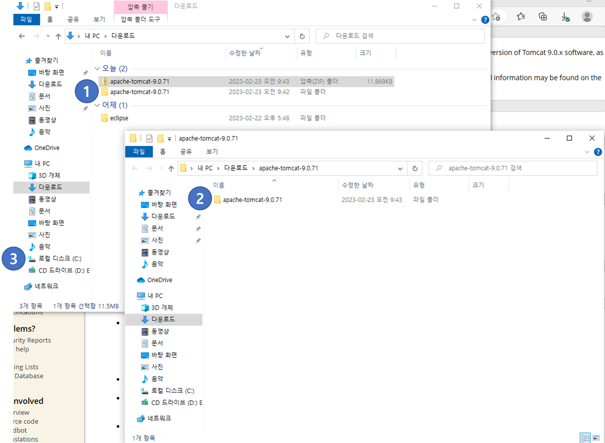Viewport: 605px width, 443px height.
Task: Click 내 PC breadcrumb in back window address bar
Action: pyautogui.click(x=92, y=36)
